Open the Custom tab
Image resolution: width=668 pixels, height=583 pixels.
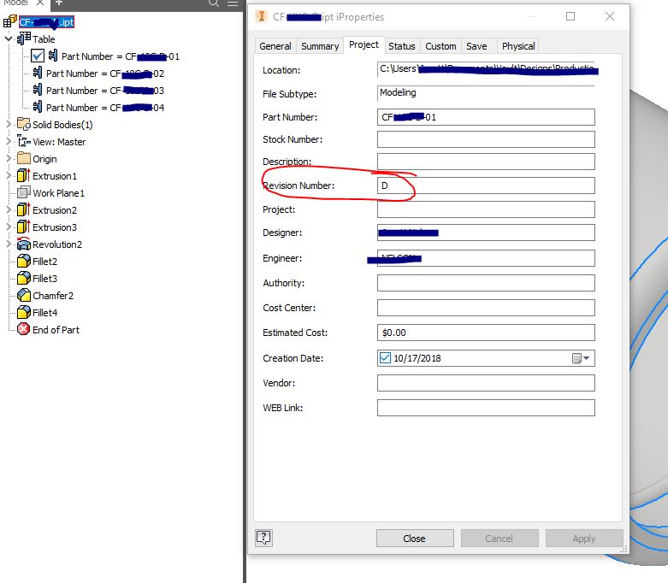point(440,46)
